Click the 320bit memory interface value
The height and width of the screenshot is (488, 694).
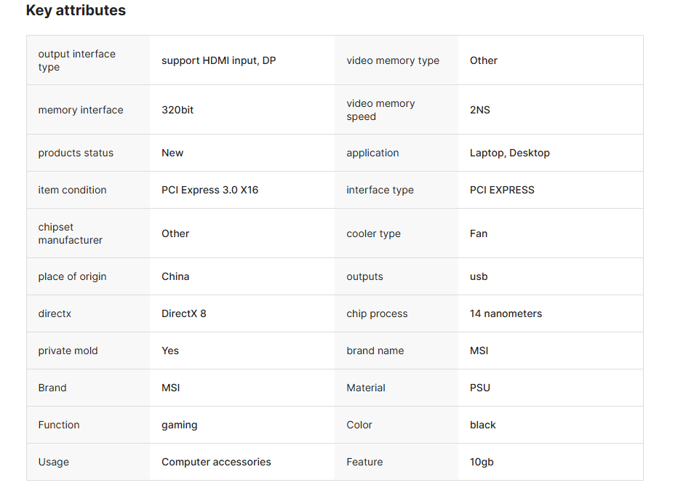tap(178, 110)
